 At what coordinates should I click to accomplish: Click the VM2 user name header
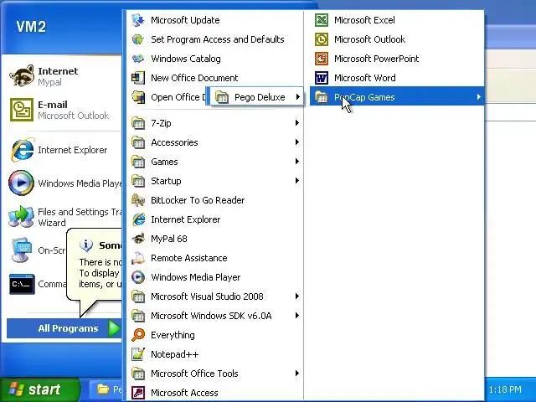coord(31,27)
